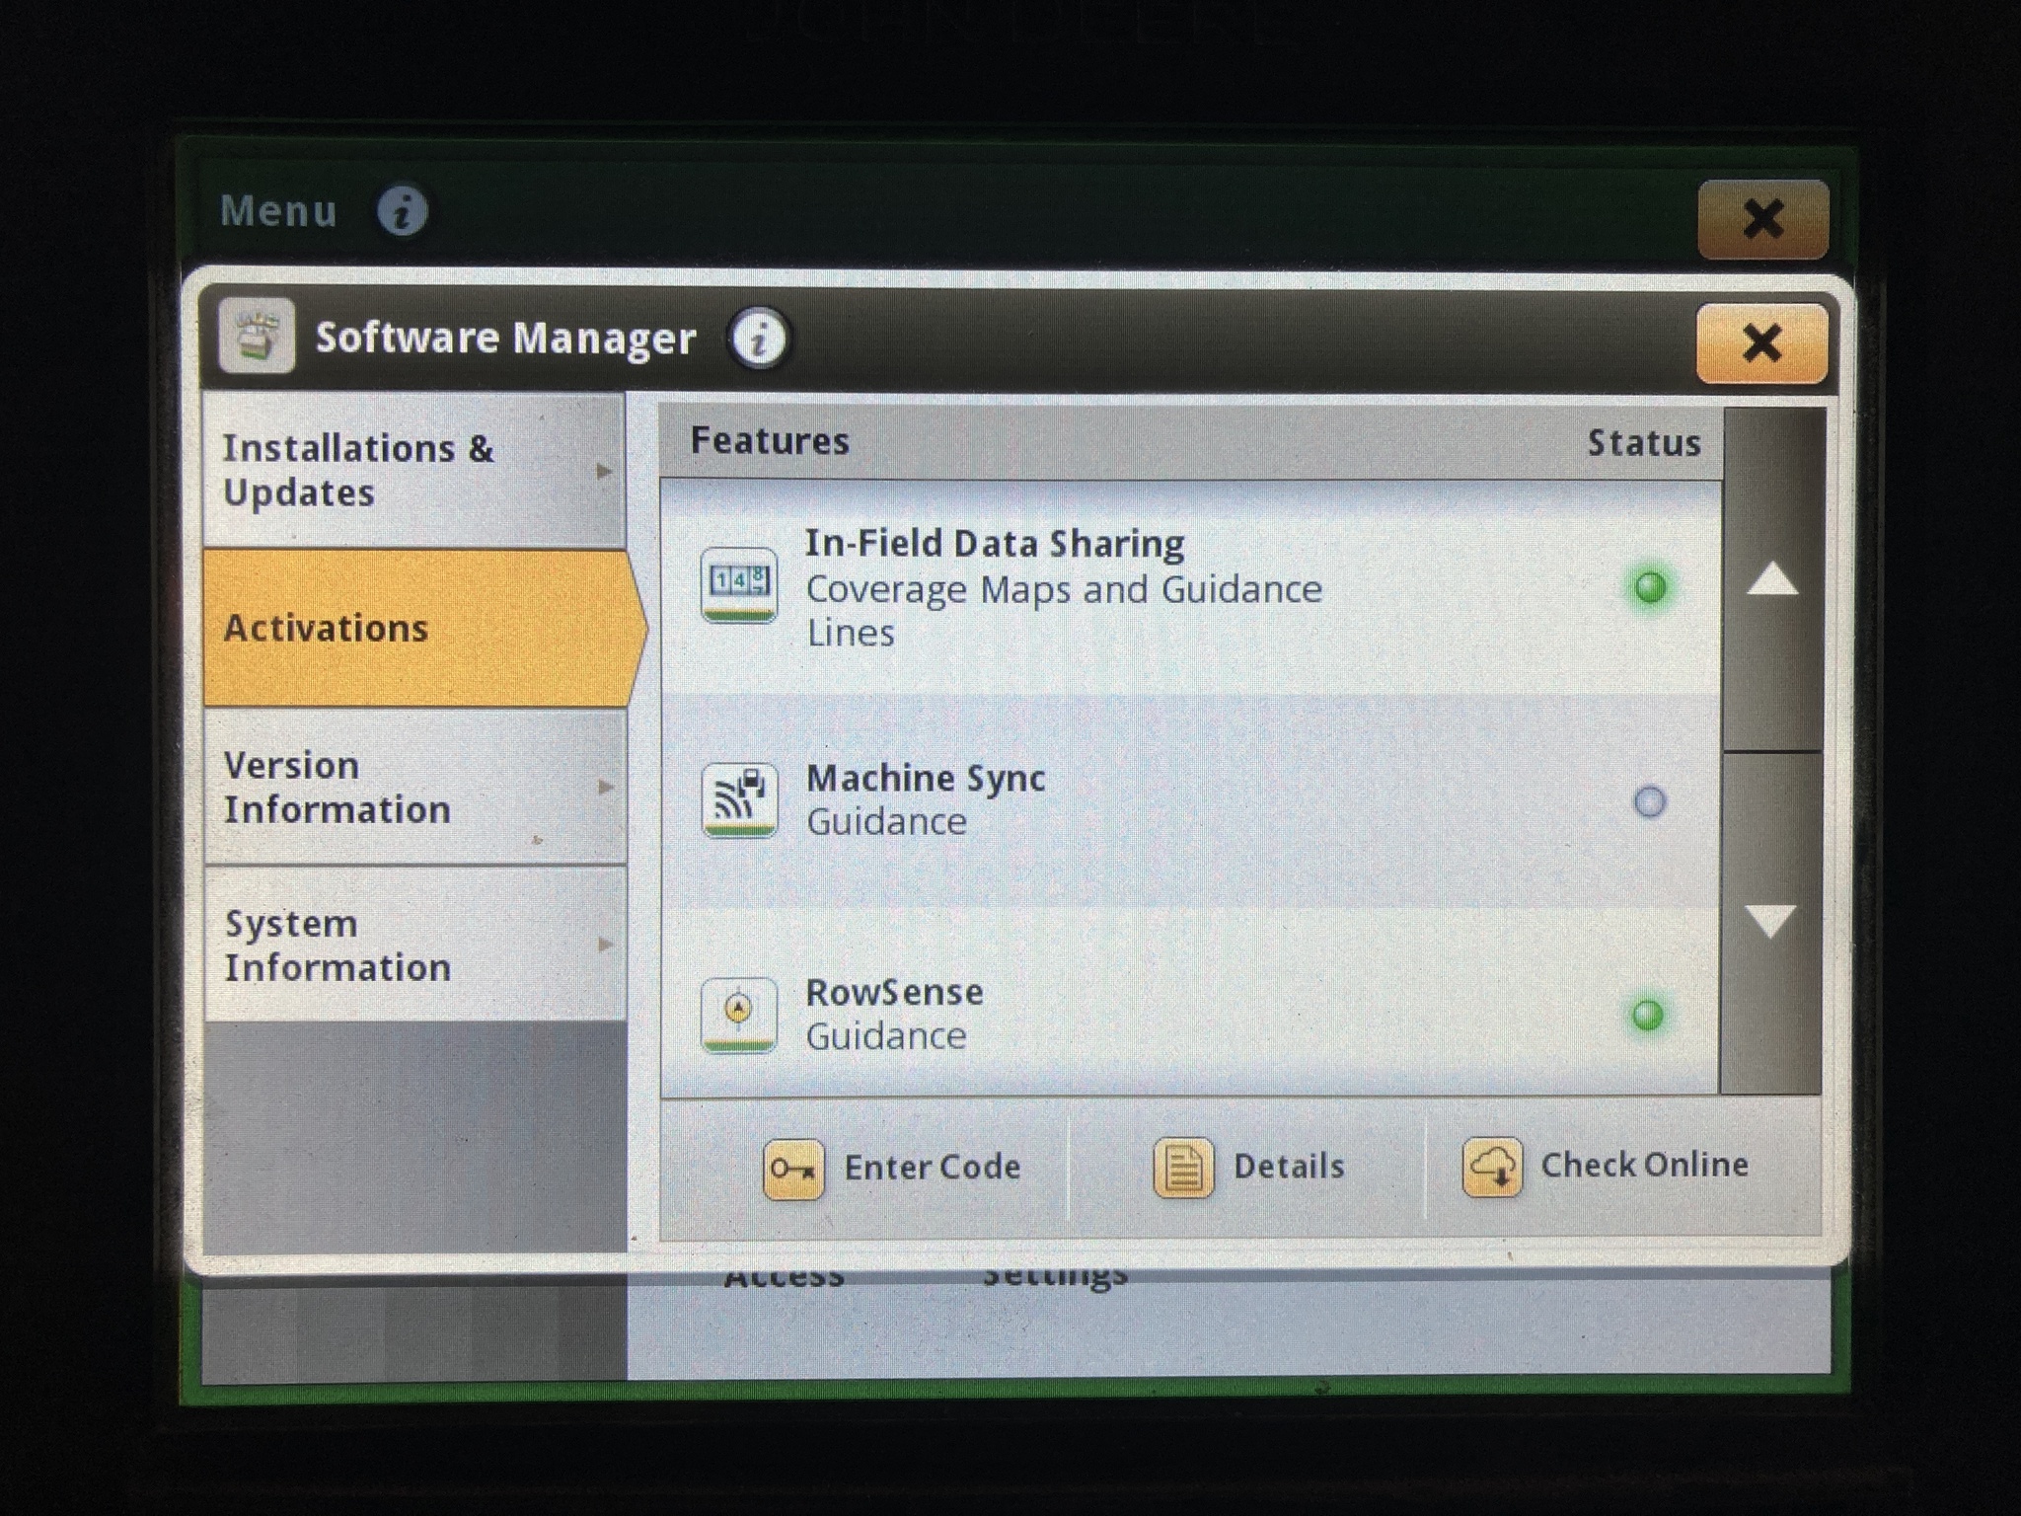The width and height of the screenshot is (2021, 1516).
Task: Select the Machine Sync row title
Action: click(x=926, y=779)
